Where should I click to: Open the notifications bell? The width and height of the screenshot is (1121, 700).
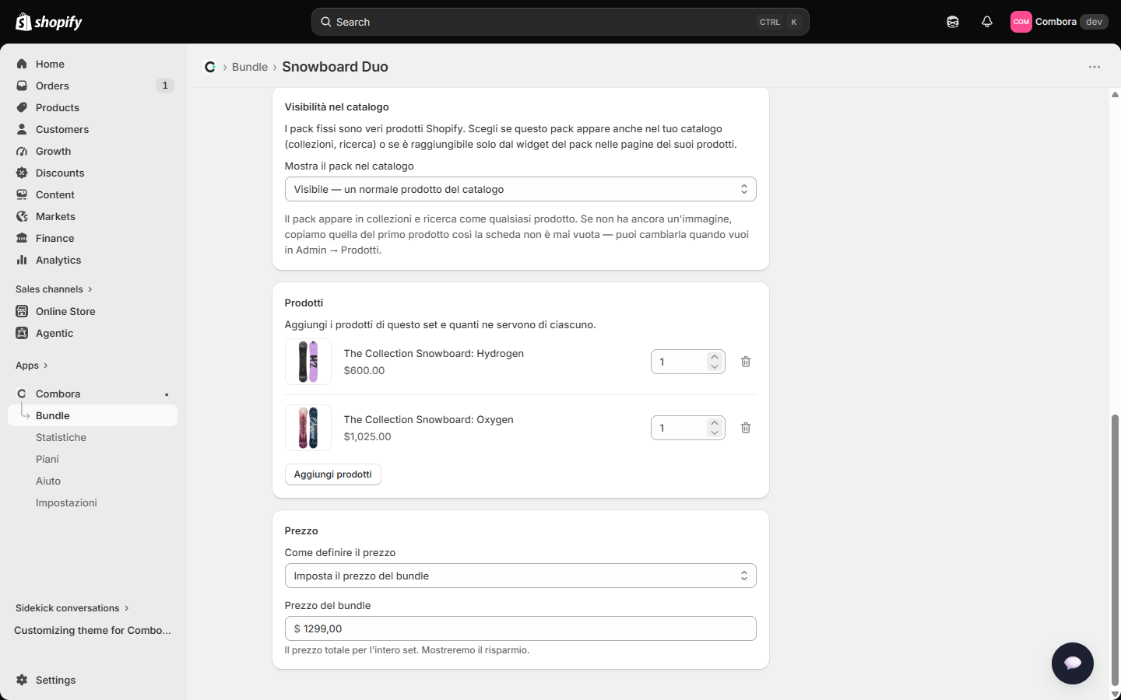987,22
